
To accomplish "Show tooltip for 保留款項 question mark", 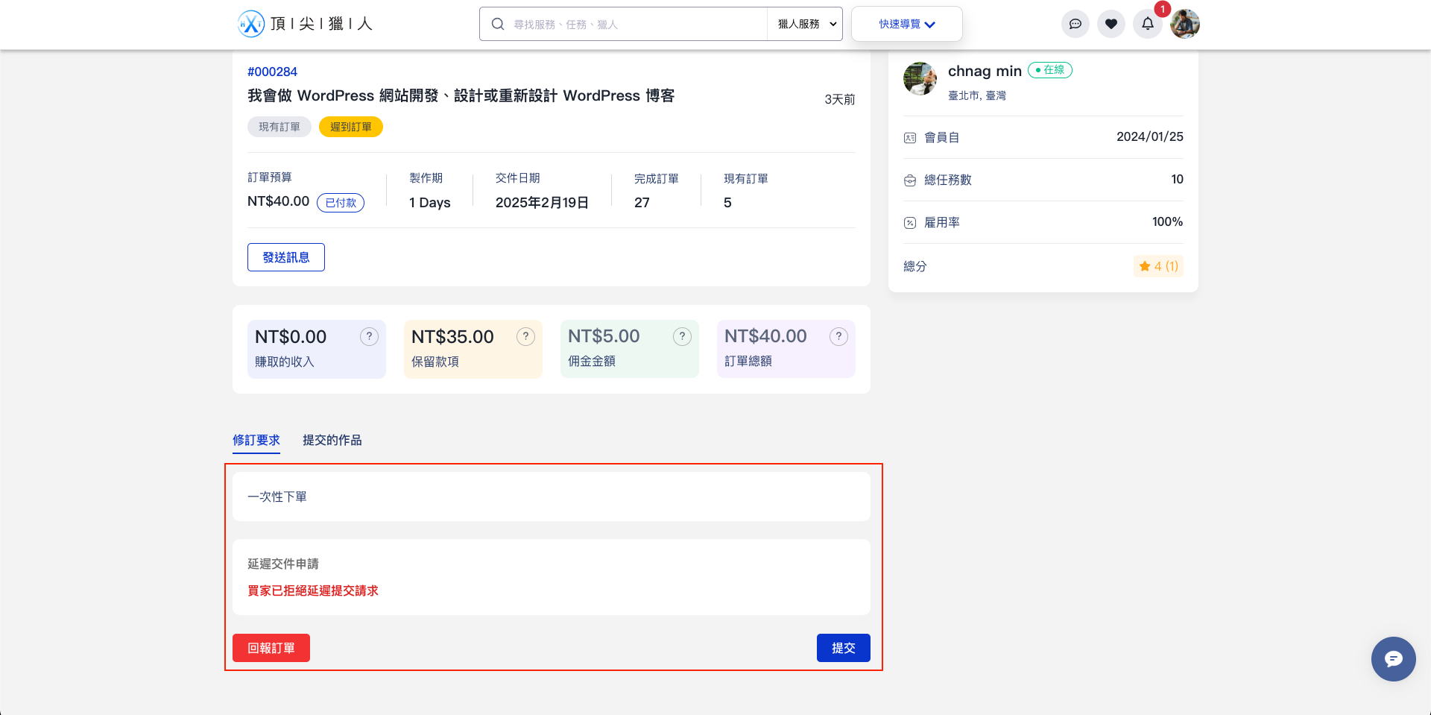I will click(x=526, y=336).
